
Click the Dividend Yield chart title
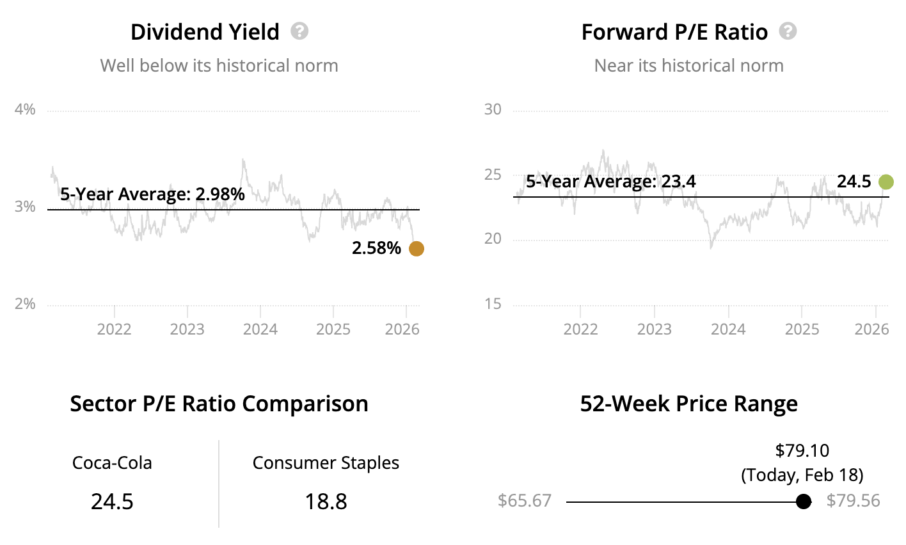pyautogui.click(x=205, y=32)
